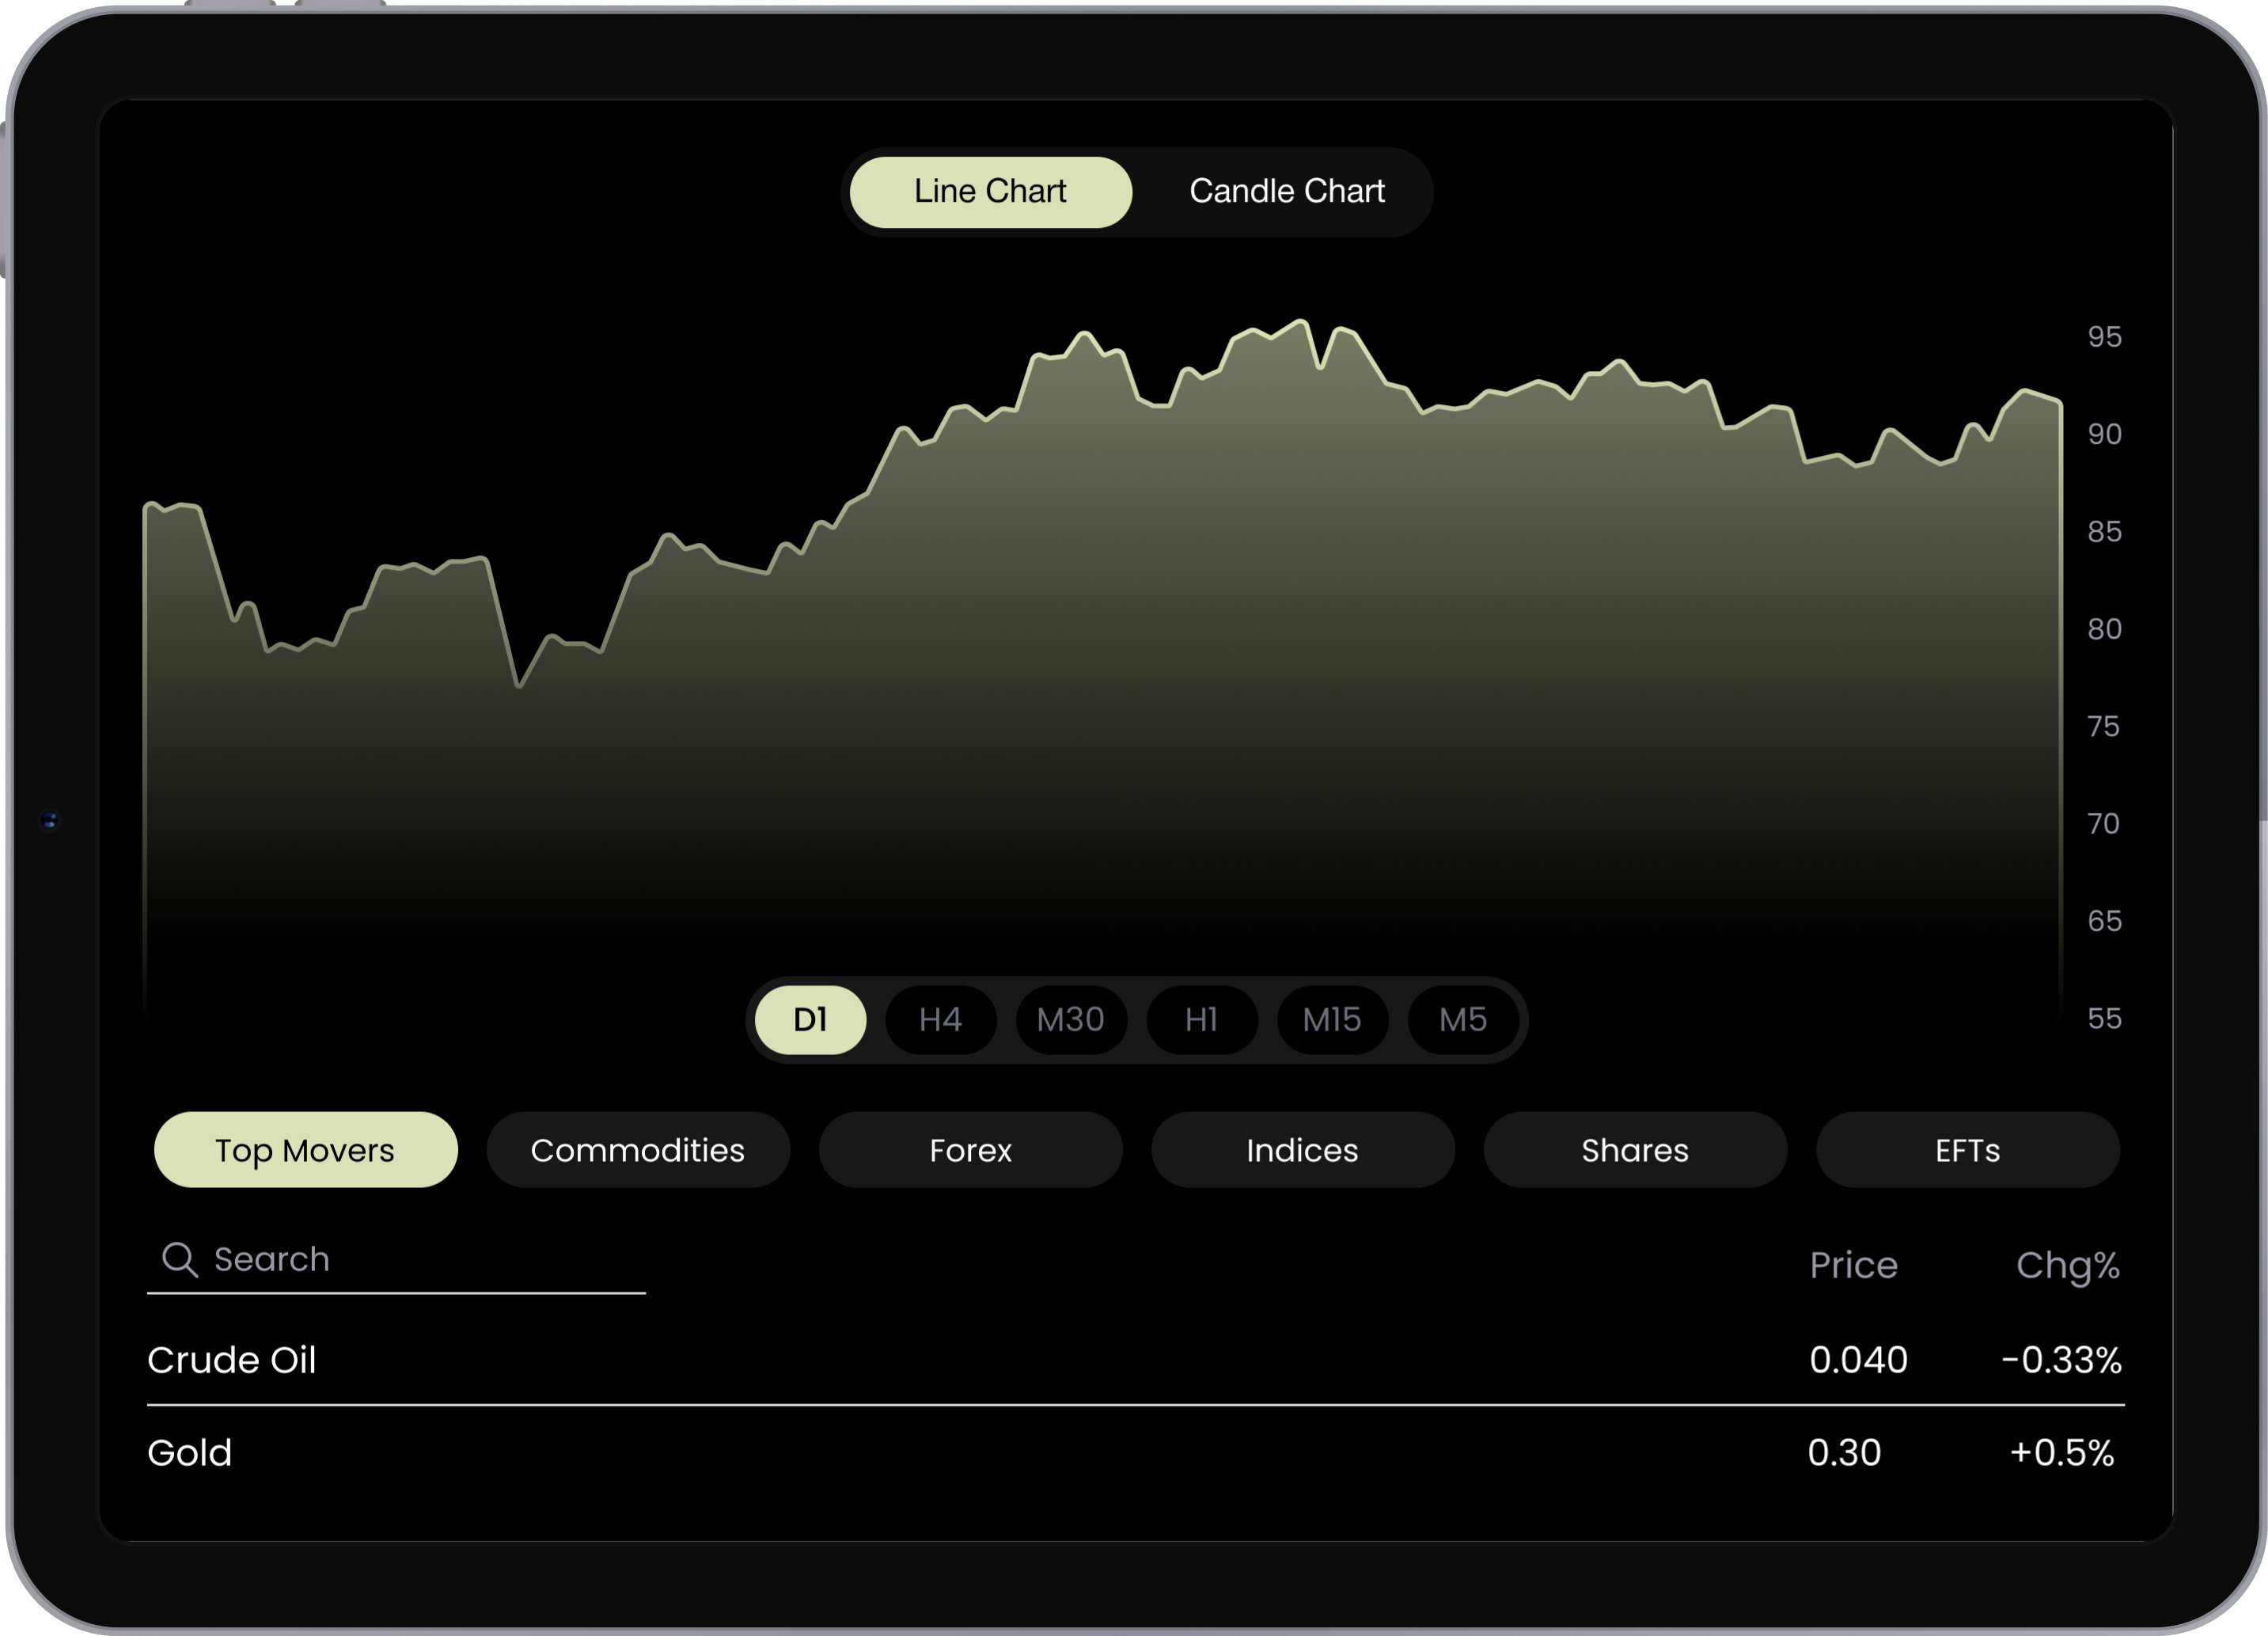Open the Commodities tab

tap(637, 1150)
